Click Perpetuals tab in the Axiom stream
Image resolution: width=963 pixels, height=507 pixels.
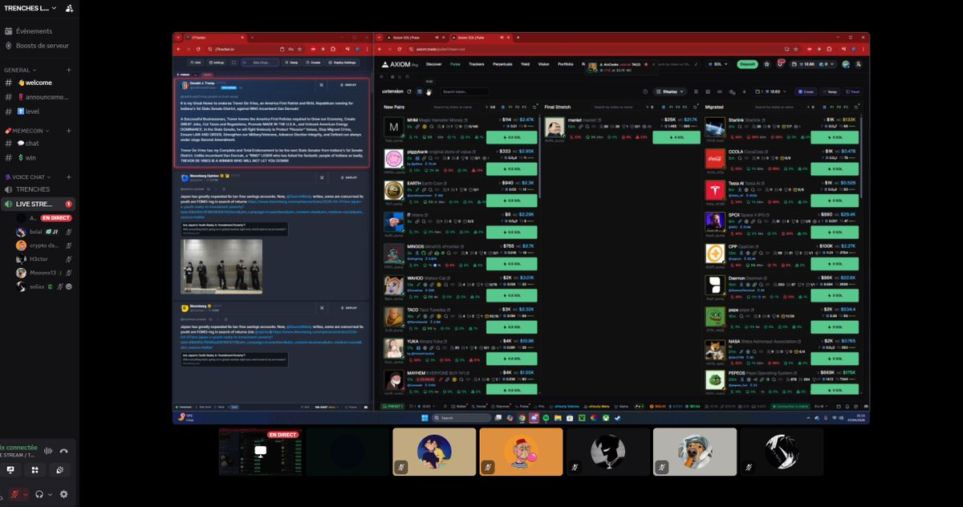tap(503, 63)
